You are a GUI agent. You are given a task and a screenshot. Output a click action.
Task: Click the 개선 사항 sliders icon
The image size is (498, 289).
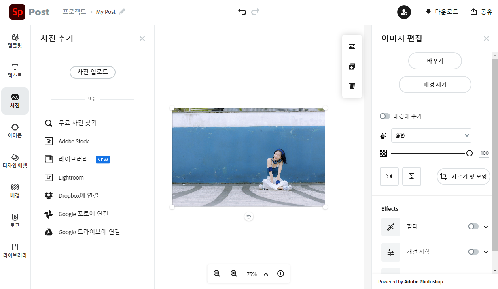391,252
